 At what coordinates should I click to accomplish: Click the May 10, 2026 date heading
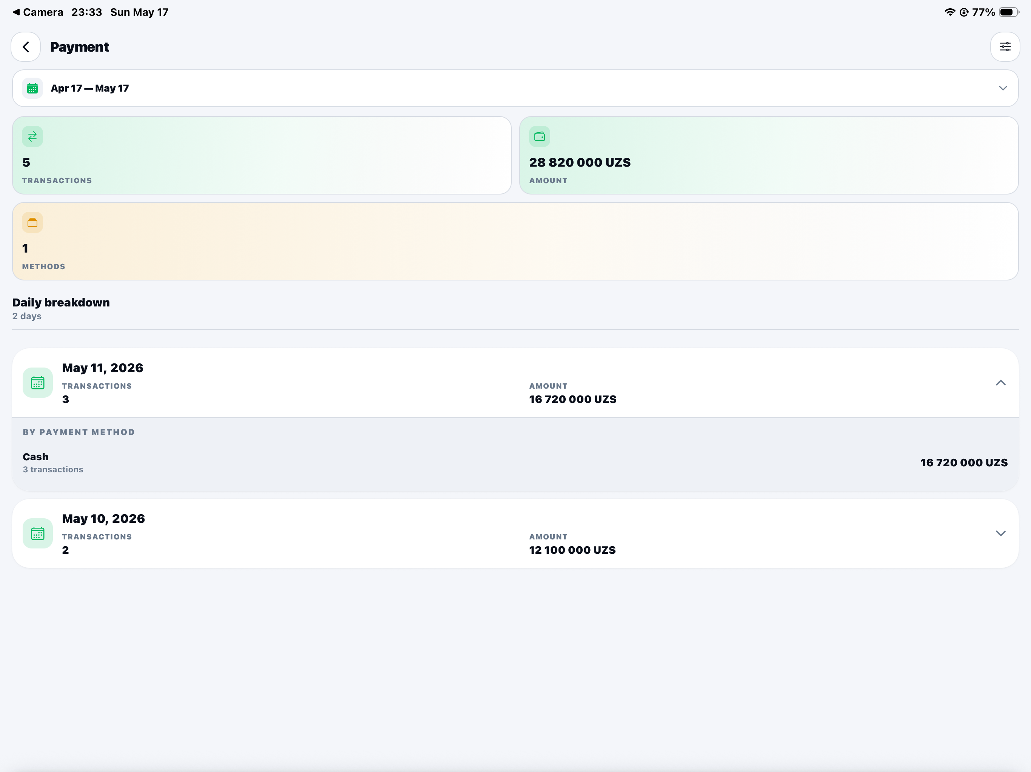click(103, 519)
